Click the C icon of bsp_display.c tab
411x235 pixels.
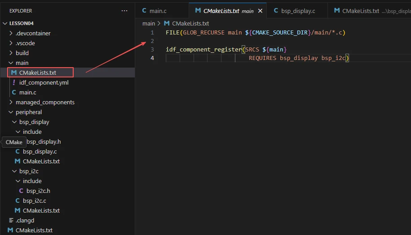click(x=276, y=11)
